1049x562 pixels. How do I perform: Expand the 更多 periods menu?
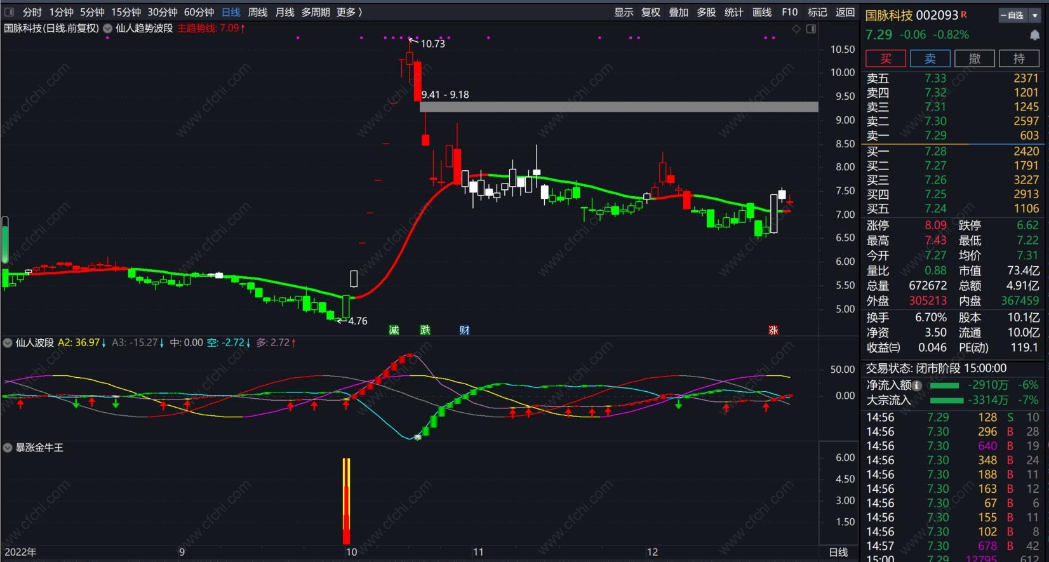(x=349, y=12)
